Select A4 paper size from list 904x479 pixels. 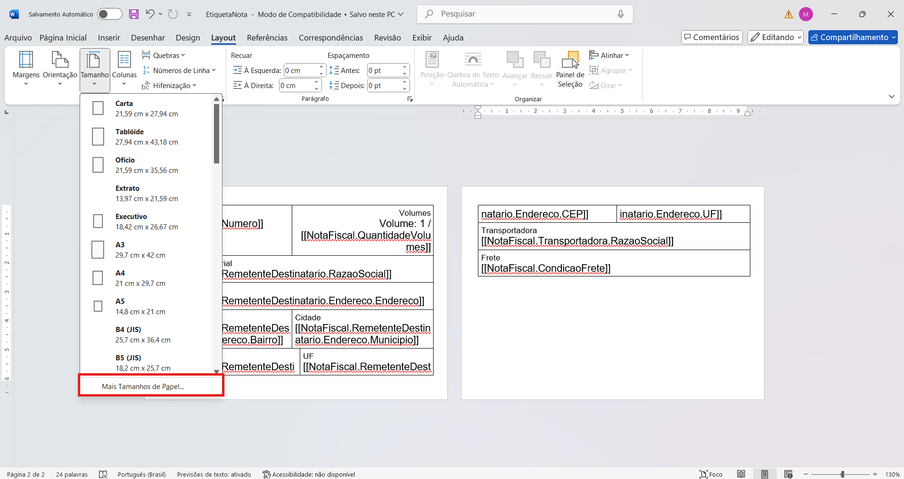click(141, 278)
